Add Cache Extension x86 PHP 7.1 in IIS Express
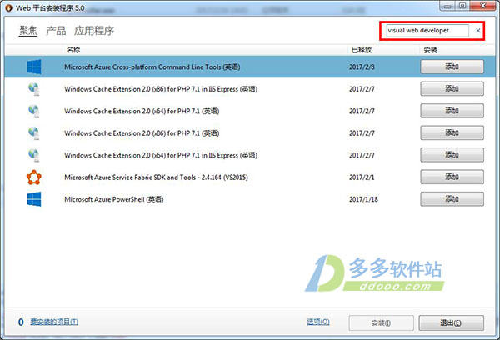Screen dimensions: 500x340 [x=452, y=89]
